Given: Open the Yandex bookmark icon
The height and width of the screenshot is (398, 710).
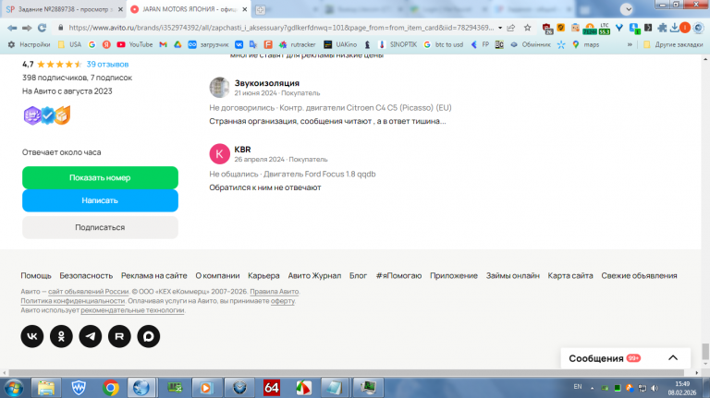Looking at the screenshot, I should [106, 44].
